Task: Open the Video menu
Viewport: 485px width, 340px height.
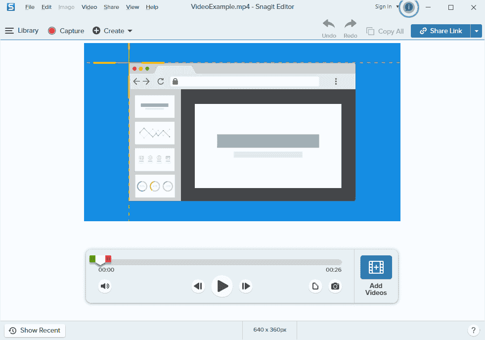Action: click(x=88, y=7)
